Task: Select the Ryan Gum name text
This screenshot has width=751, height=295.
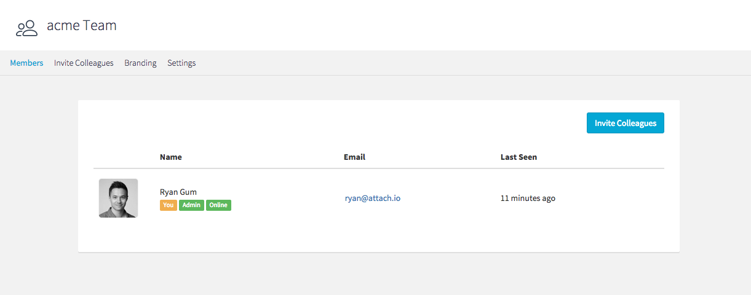Action: coord(178,192)
